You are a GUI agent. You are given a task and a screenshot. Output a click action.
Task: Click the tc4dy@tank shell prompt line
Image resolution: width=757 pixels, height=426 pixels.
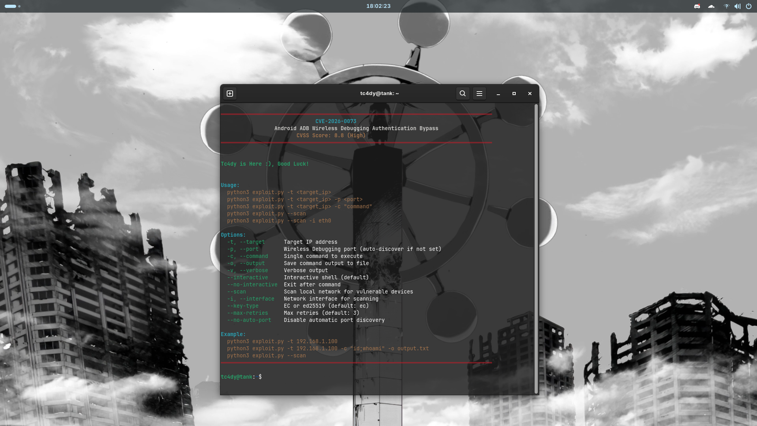tap(241, 377)
